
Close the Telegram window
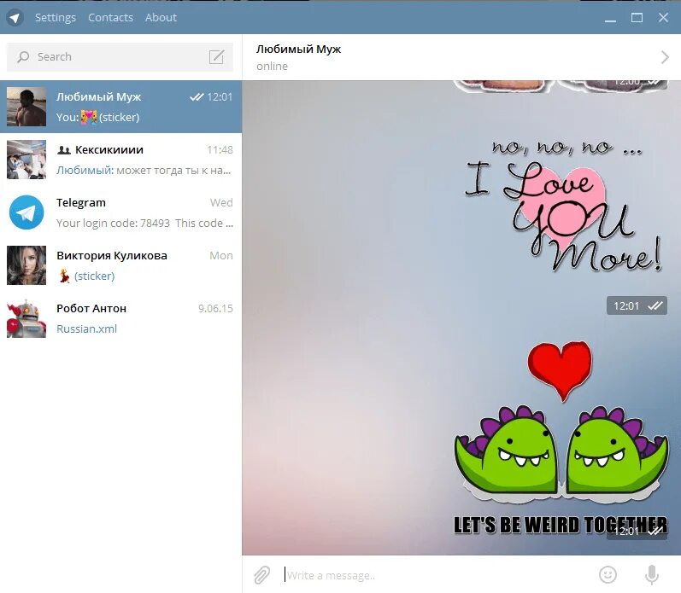[663, 18]
